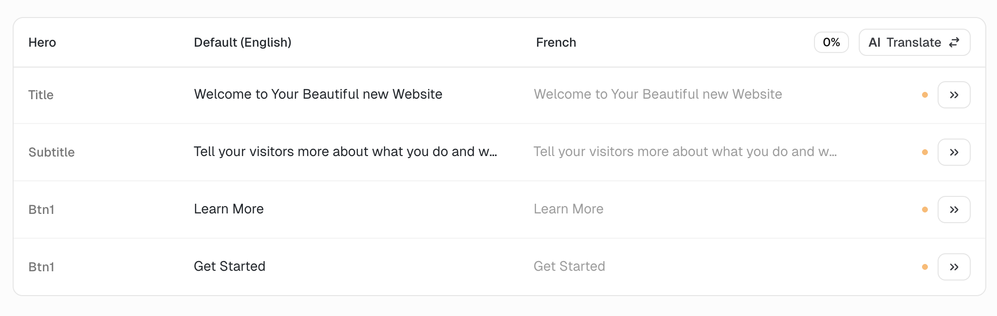997x316 pixels.
Task: Click the English Welcome to Your Beautiful text
Action: coord(318,94)
